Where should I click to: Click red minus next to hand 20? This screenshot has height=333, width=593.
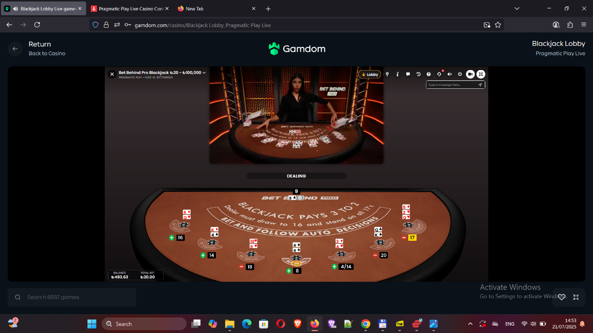[x=375, y=256]
